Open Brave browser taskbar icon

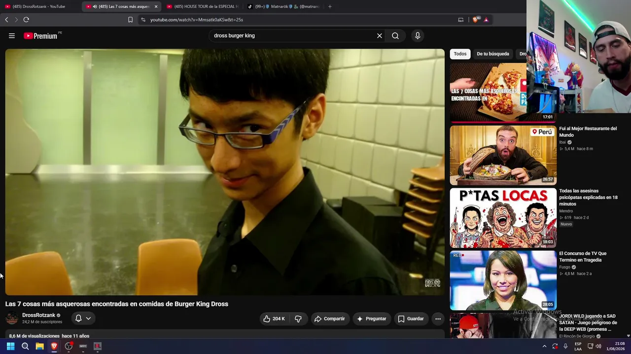tap(54, 346)
